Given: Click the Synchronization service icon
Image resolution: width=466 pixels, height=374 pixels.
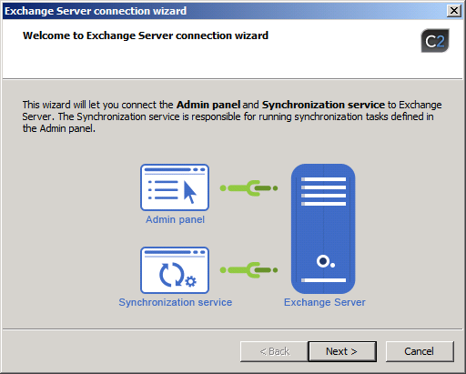Looking at the screenshot, I should (x=175, y=270).
